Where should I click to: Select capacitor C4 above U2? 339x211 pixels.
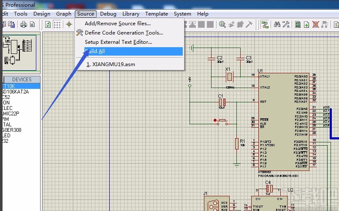click(x=269, y=189)
